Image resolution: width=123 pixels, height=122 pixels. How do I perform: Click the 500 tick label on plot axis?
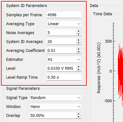(x=108, y=41)
